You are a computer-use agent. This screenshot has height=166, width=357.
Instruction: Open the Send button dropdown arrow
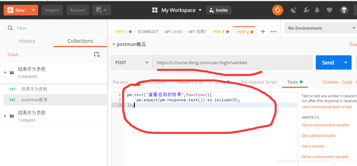tap(346, 62)
